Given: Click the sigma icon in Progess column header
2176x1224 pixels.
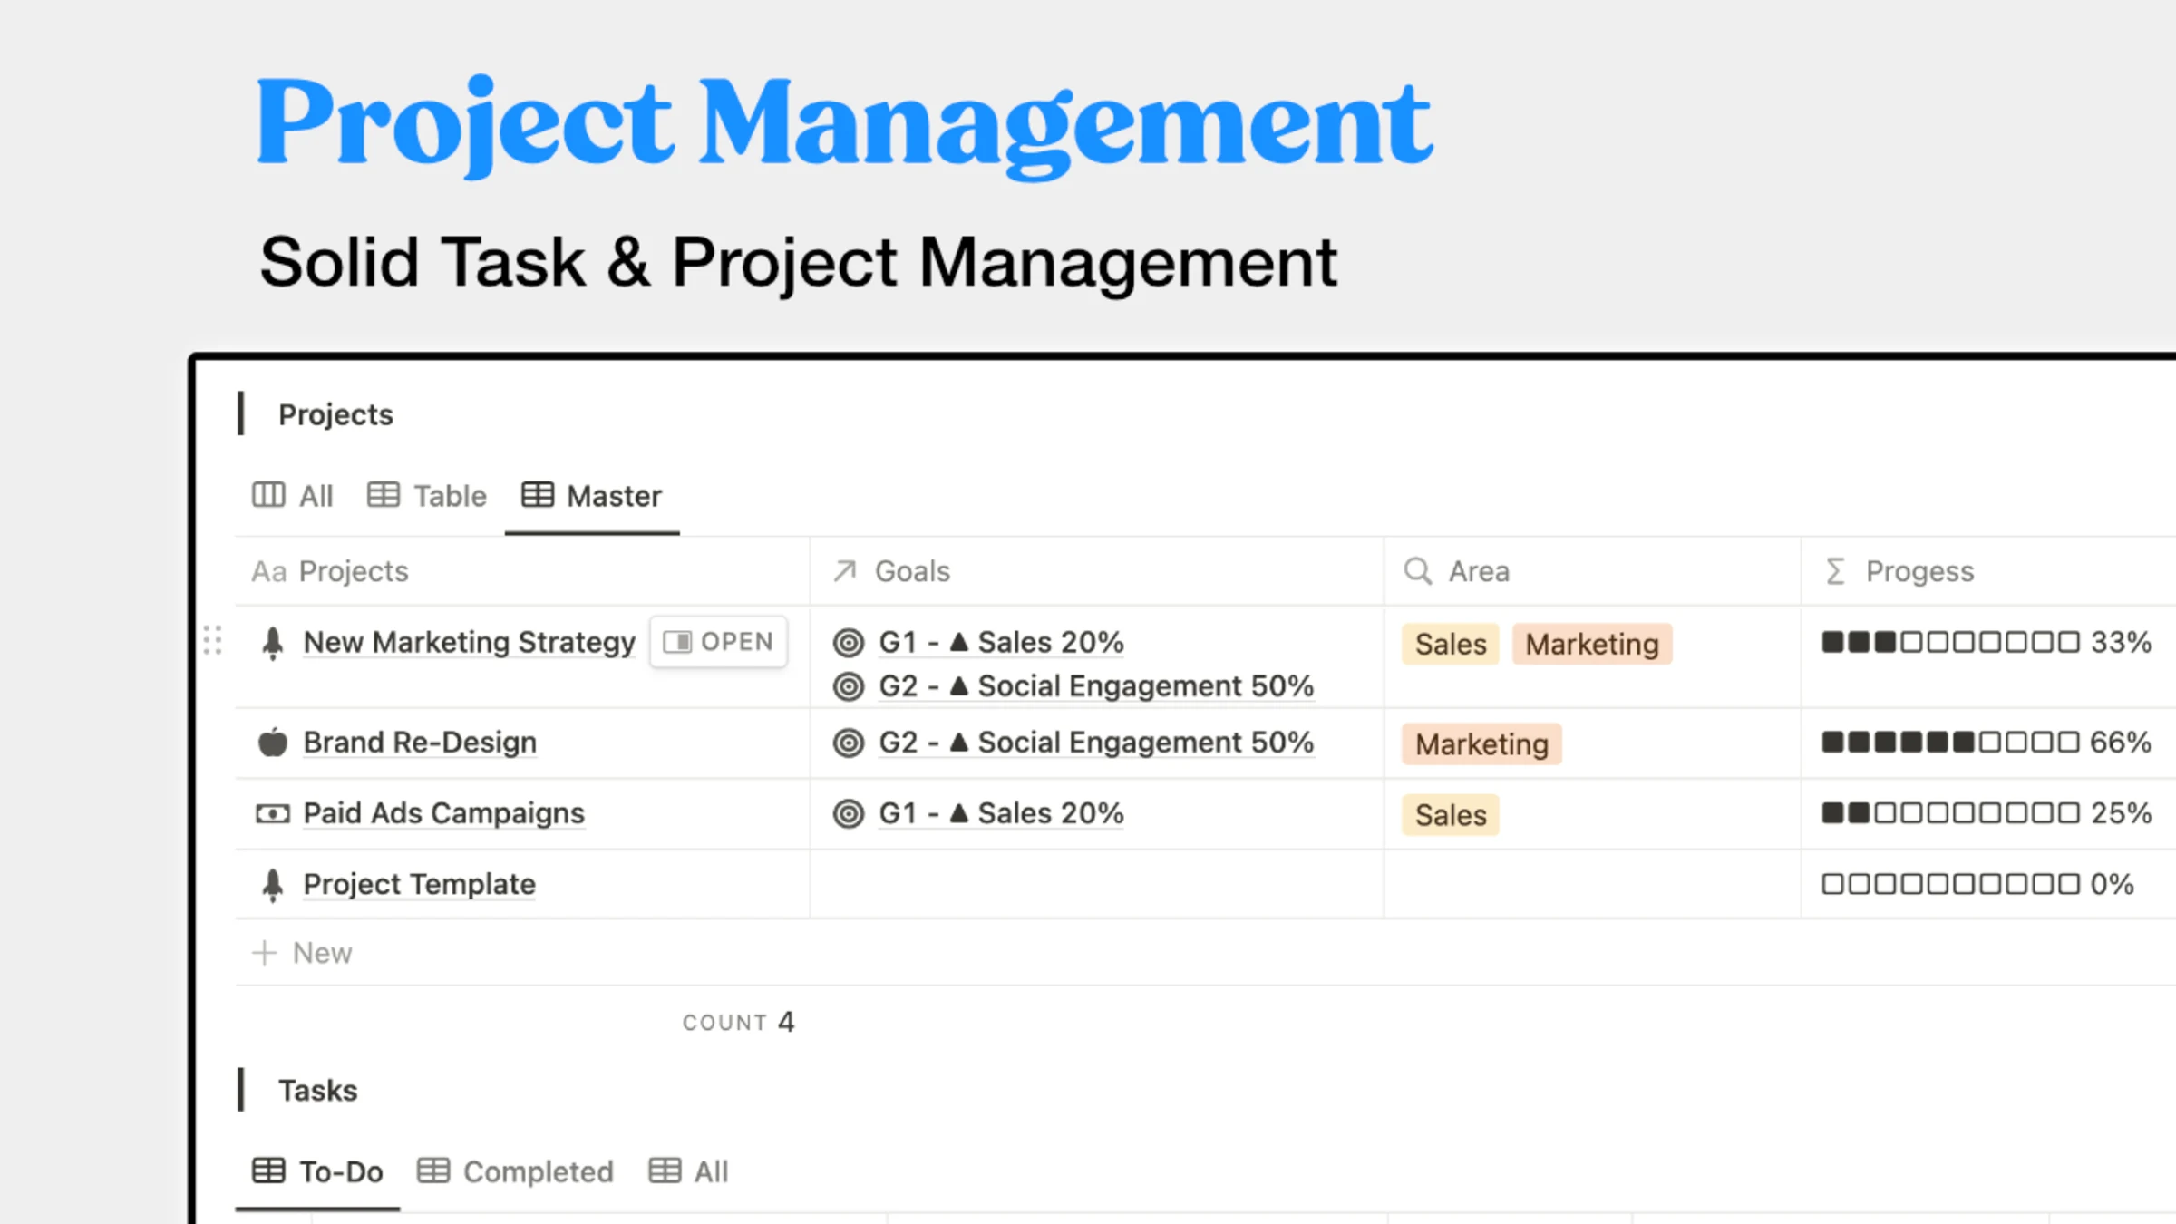Looking at the screenshot, I should (1835, 571).
